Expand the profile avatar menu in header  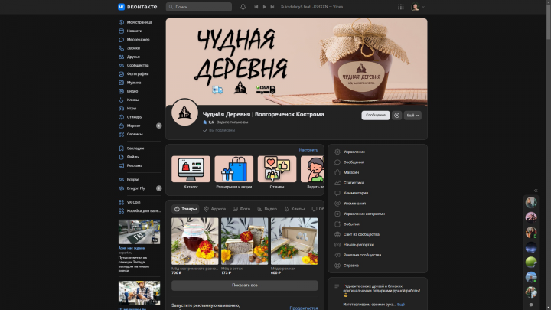pyautogui.click(x=418, y=7)
